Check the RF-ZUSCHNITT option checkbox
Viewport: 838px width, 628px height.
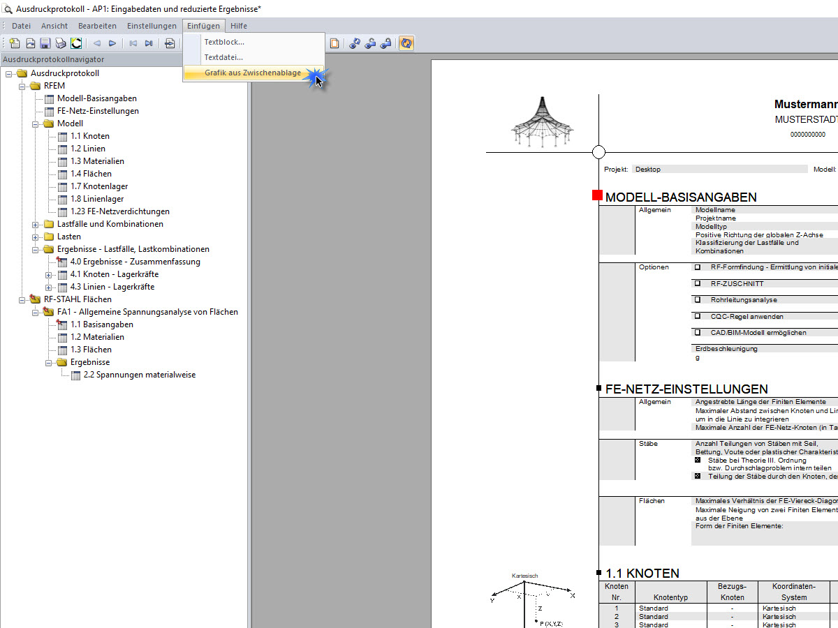pyautogui.click(x=696, y=283)
